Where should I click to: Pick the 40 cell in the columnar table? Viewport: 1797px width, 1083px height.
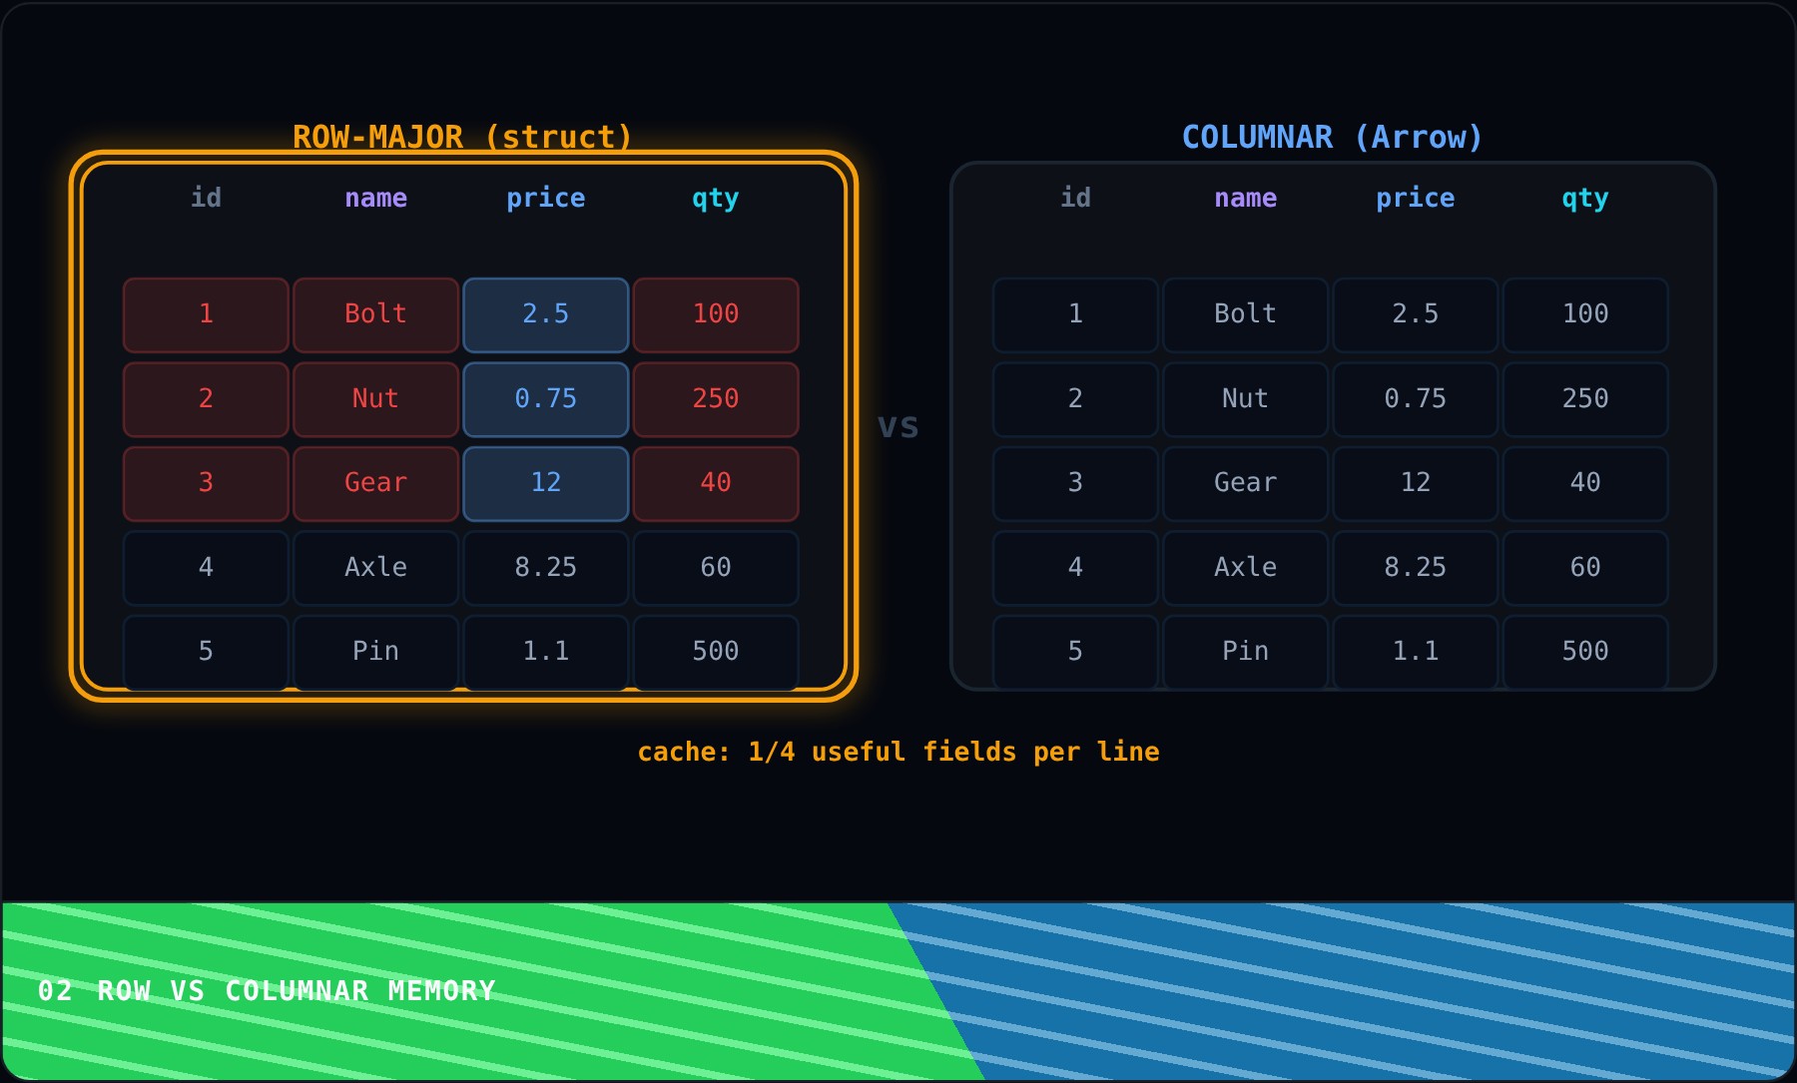coord(1585,484)
